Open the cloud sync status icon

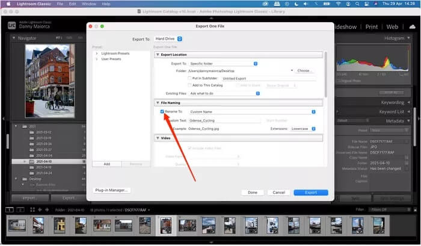(x=412, y=26)
